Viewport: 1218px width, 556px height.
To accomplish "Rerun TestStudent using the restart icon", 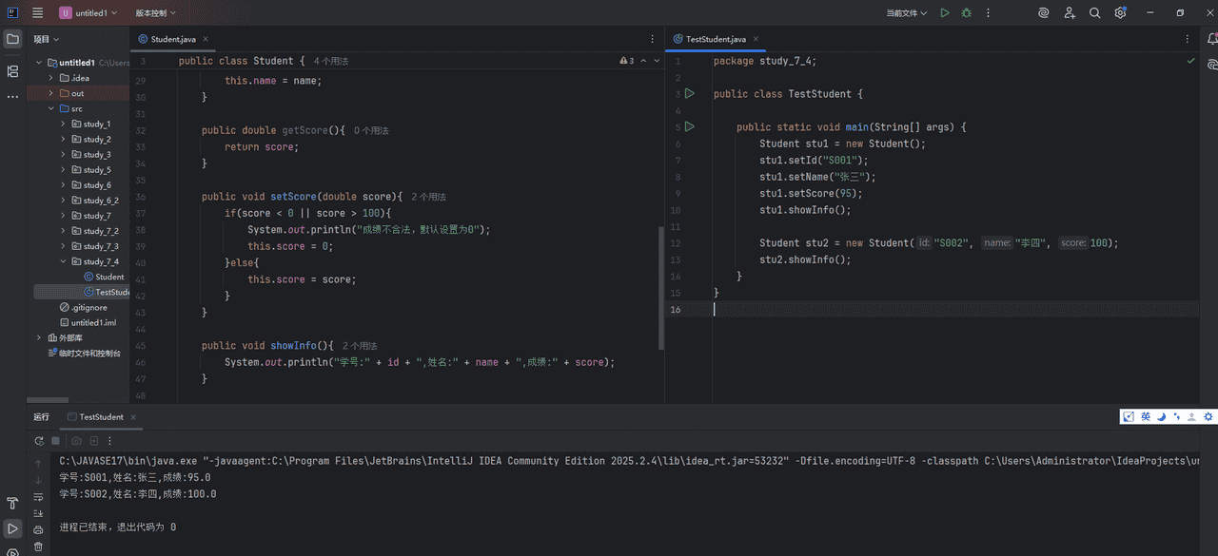I will [39, 440].
